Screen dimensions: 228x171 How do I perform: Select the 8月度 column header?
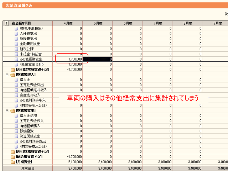(187, 23)
